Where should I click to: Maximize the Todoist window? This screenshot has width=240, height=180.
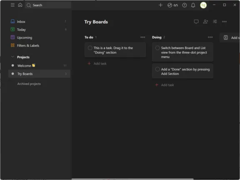225,5
